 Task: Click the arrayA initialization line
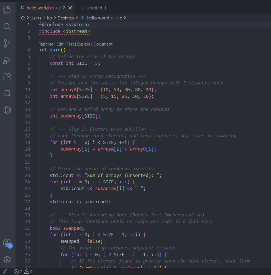103,90
